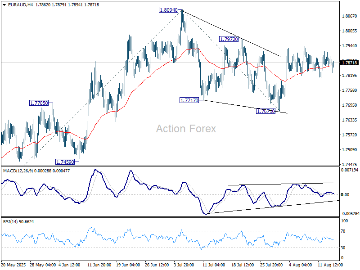Viewport: 360px width, 270px height.
Task: Click the 11 Aug 12:00 time label
Action: pos(330,265)
